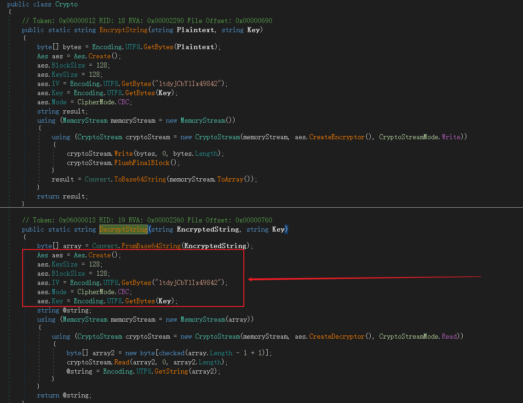The height and width of the screenshot is (403, 523).
Task: Click the 'return result' statement
Action: click(62, 196)
